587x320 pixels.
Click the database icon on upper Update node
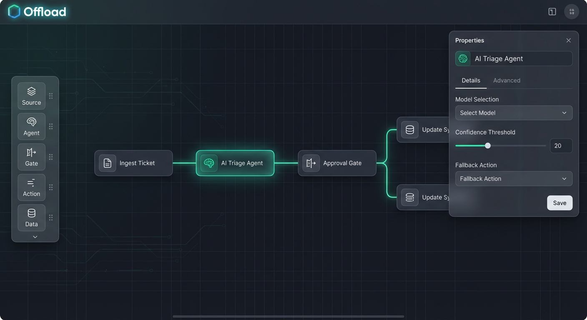pos(409,130)
